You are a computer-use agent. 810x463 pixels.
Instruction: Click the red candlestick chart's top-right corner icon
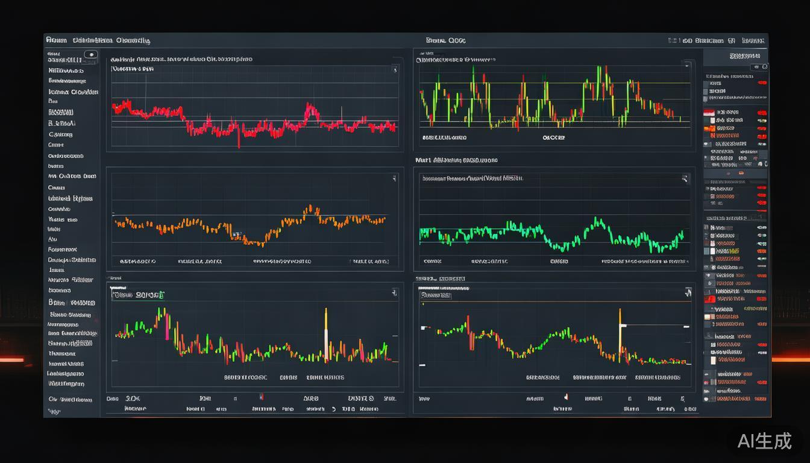pyautogui.click(x=395, y=70)
